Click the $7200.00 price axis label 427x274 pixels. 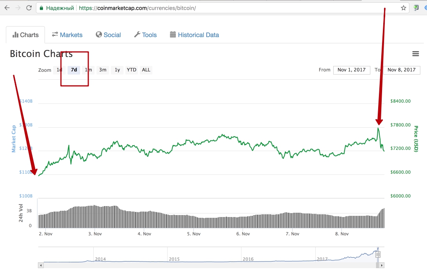tap(400, 148)
